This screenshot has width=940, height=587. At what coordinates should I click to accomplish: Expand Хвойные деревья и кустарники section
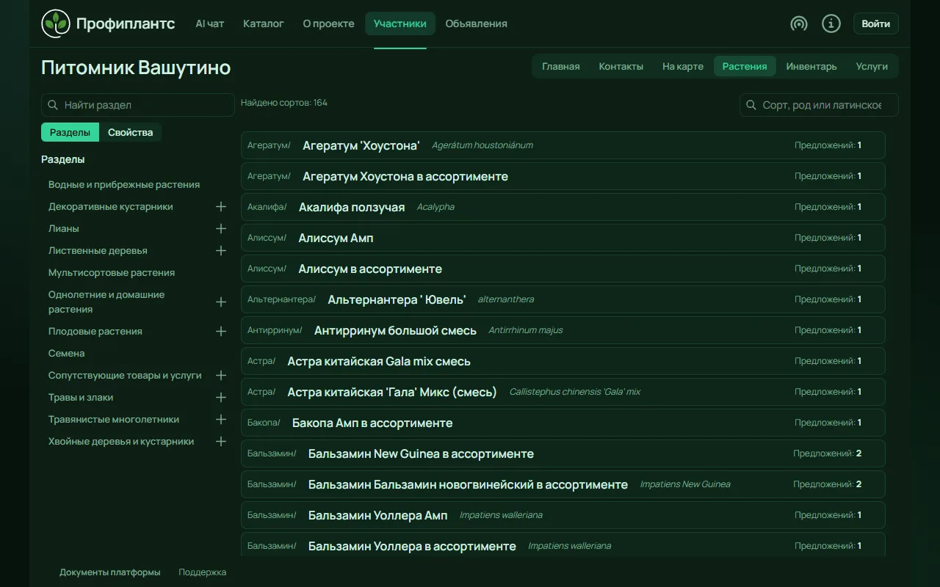(x=221, y=442)
